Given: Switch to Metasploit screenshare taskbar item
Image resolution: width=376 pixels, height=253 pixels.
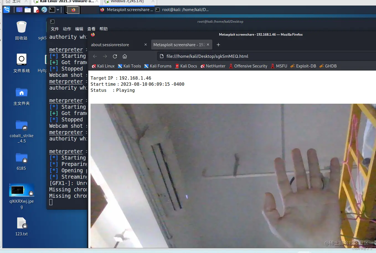Looking at the screenshot, I should click(127, 10).
